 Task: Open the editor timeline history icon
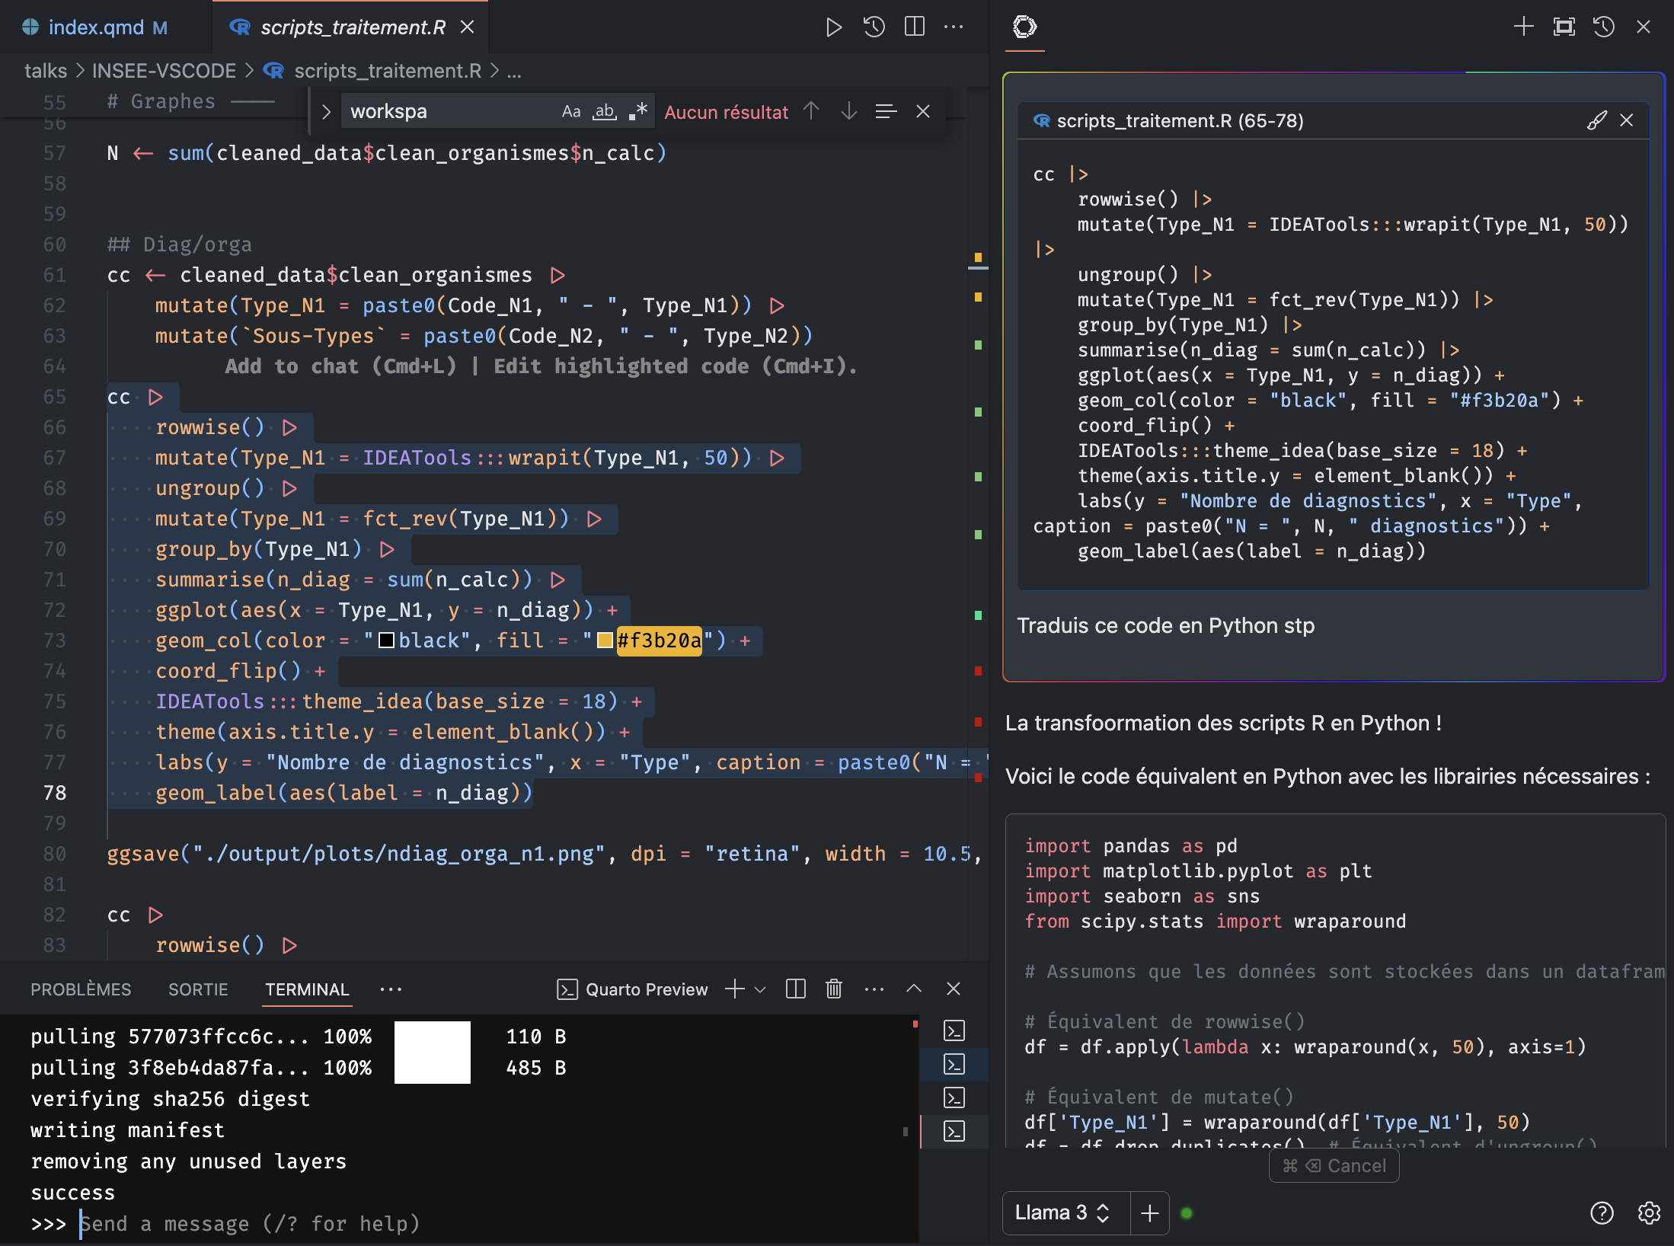point(874,27)
